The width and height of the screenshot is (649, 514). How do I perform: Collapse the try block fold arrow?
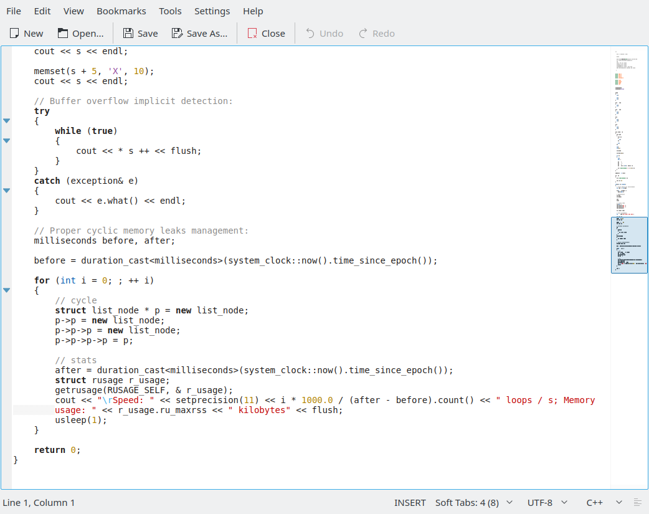[6, 121]
